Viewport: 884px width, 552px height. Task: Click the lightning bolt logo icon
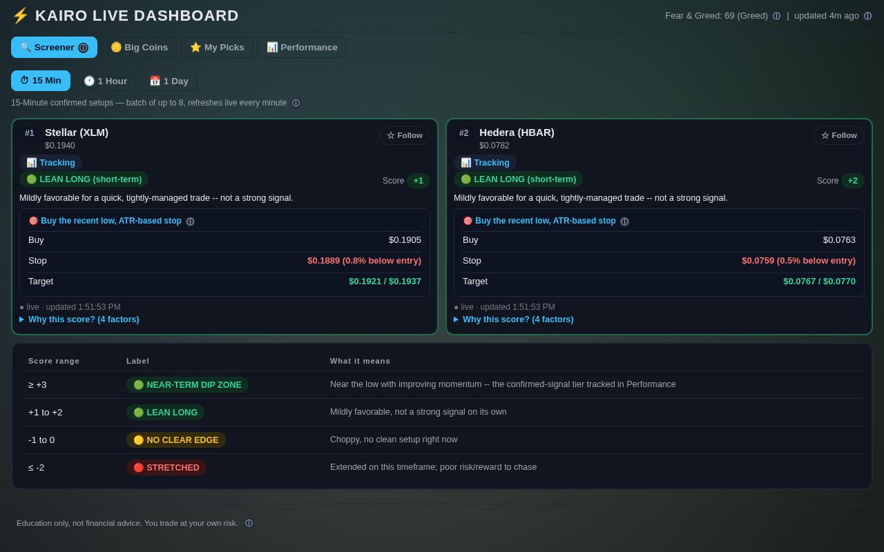point(20,16)
